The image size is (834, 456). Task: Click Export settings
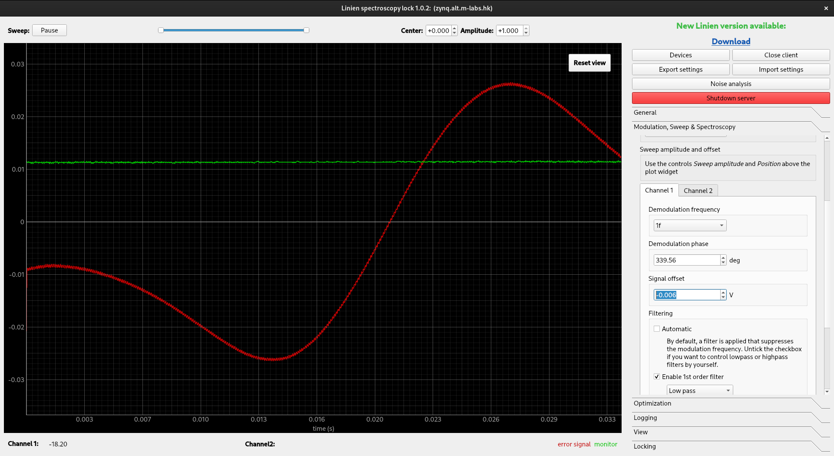(x=680, y=69)
